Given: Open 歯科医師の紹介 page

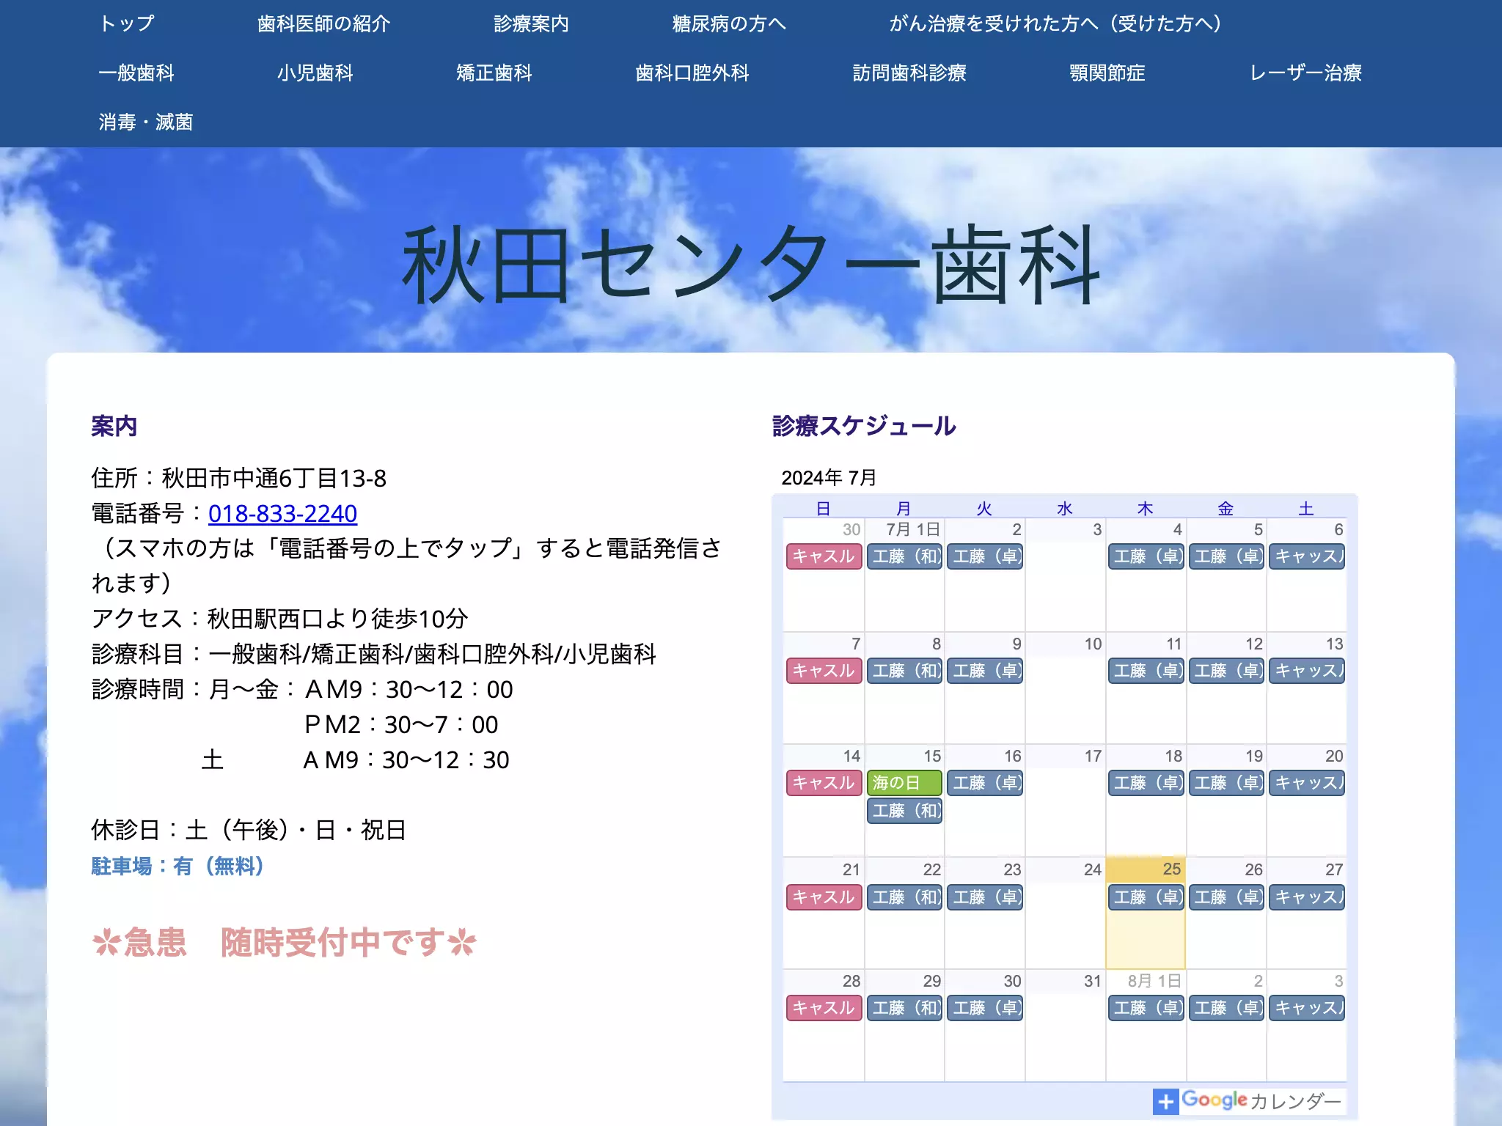Looking at the screenshot, I should pos(323,23).
